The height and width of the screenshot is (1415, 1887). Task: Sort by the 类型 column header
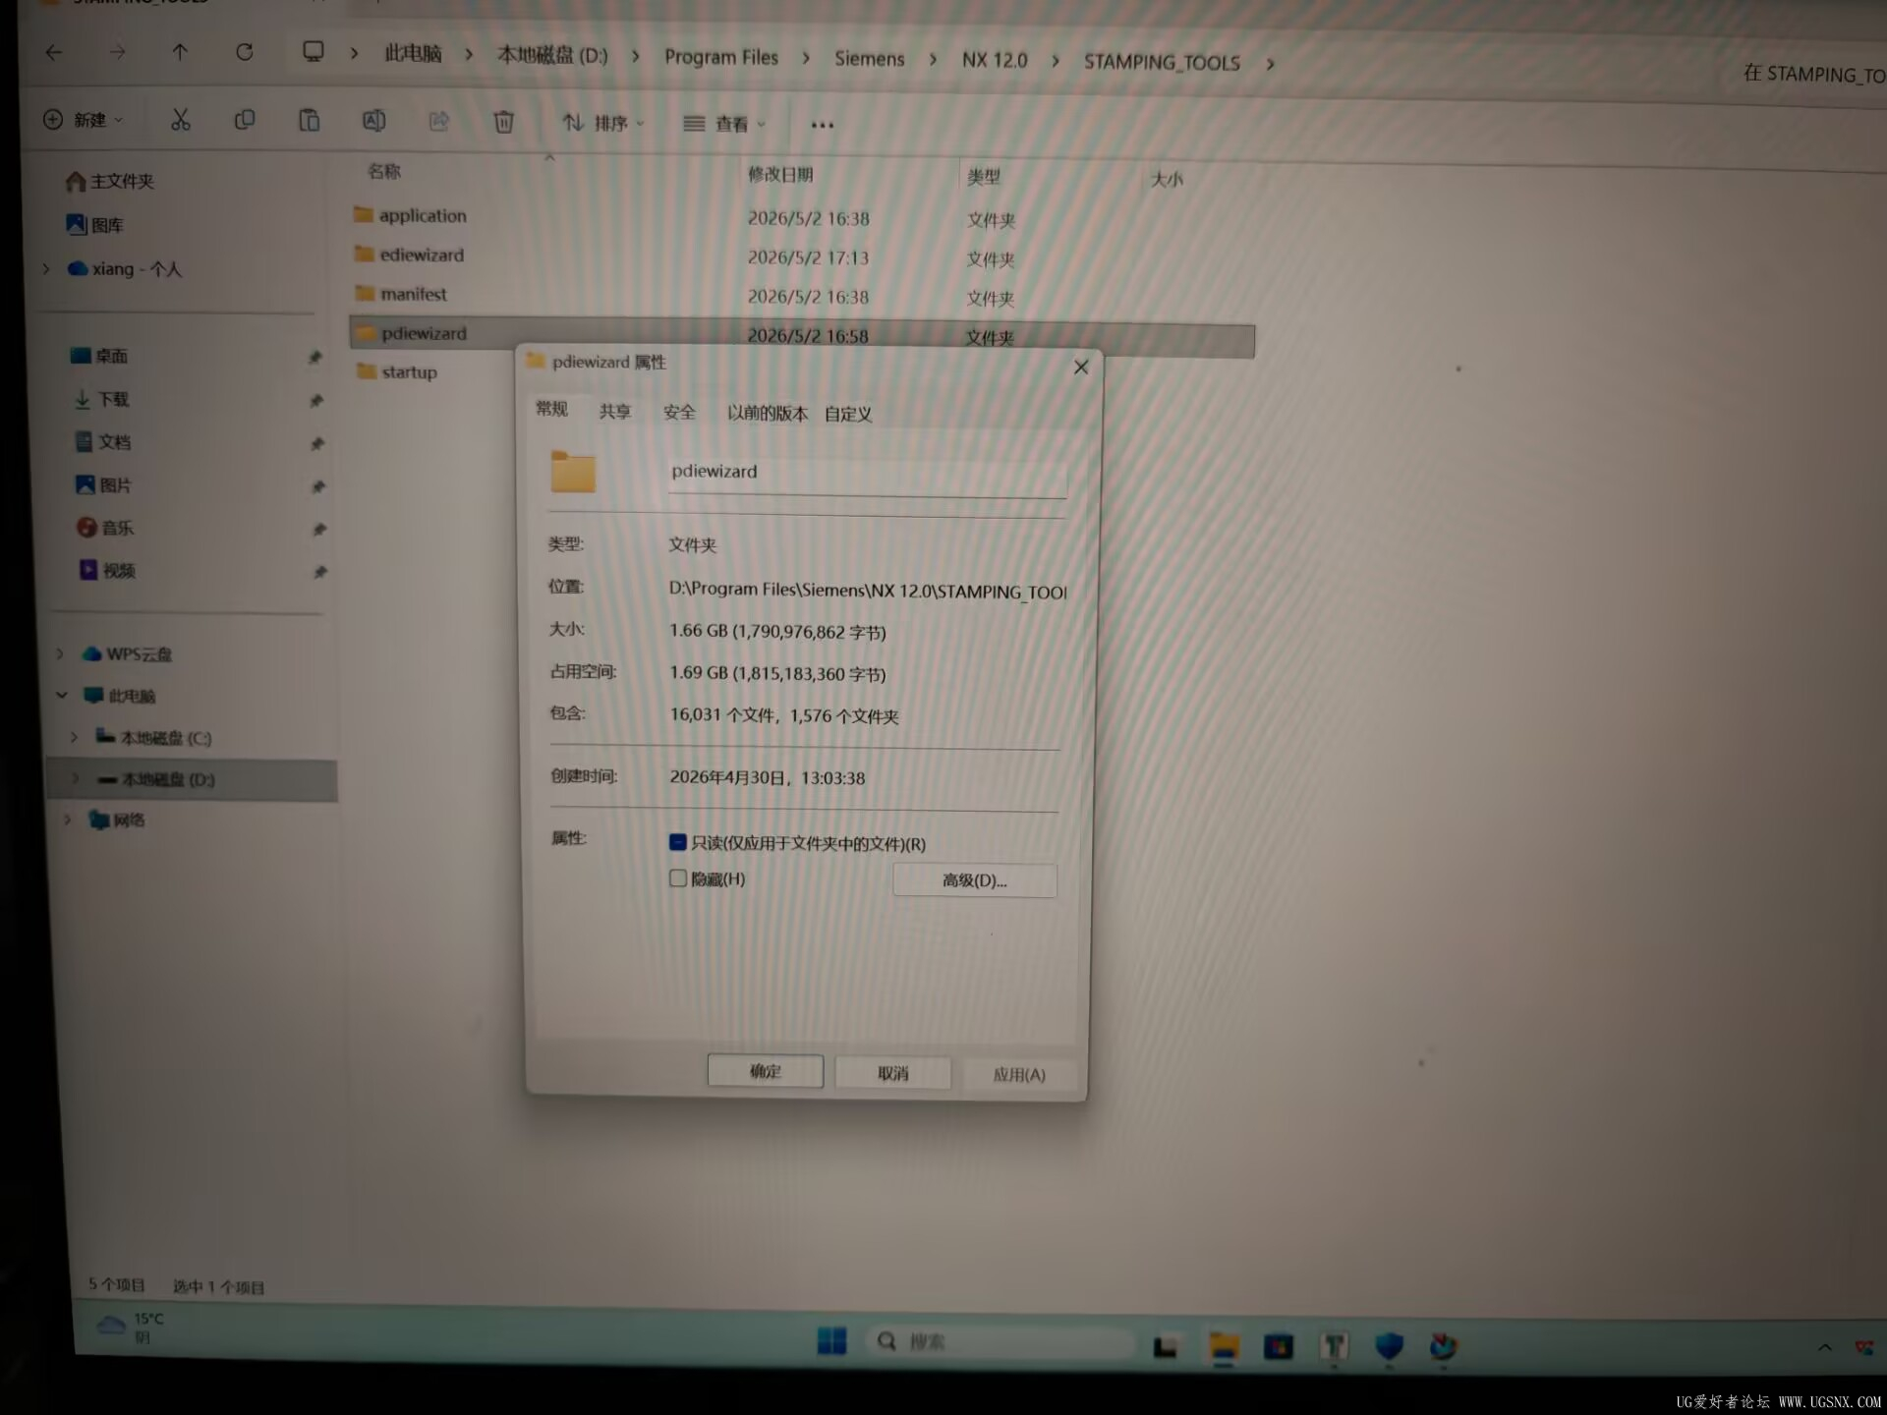(x=984, y=177)
